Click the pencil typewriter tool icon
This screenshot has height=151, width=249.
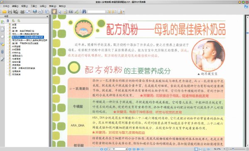(x=76, y=12)
